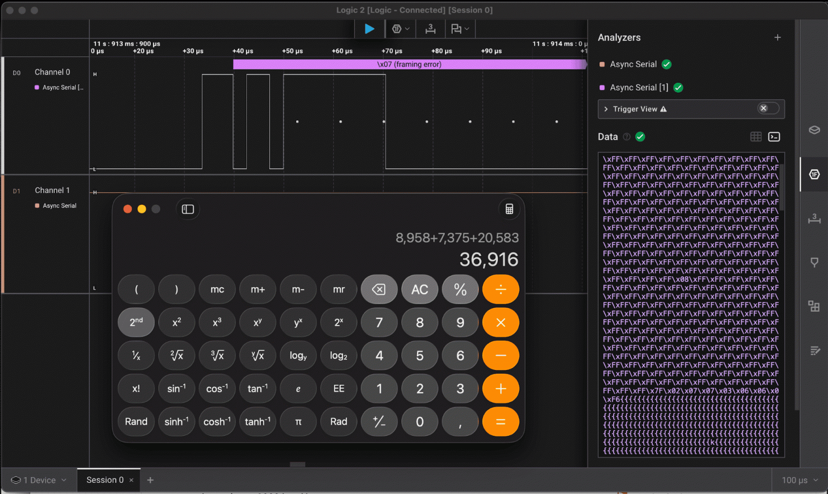This screenshot has width=828, height=494.
Task: Clear calculator with AC button
Action: pyautogui.click(x=419, y=289)
